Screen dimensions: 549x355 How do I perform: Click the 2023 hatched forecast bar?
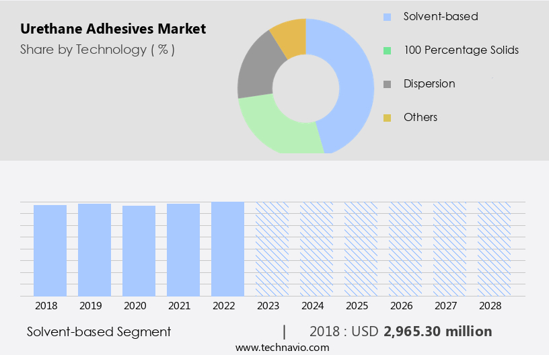point(272,249)
